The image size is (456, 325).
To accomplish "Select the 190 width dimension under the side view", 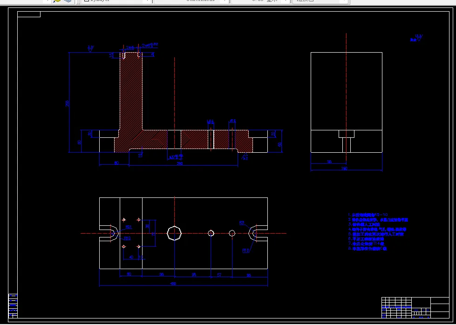I will point(344,168).
